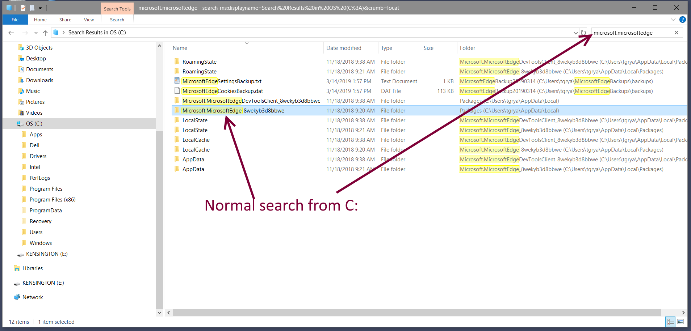Open the Customize Quick Access Toolbar dropdown
Image resolution: width=691 pixels, height=331 pixels.
point(40,8)
